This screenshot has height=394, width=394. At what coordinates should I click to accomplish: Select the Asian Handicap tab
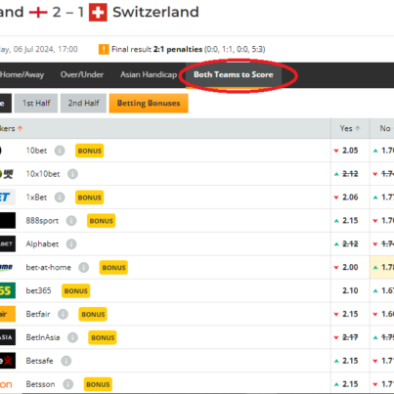click(149, 74)
